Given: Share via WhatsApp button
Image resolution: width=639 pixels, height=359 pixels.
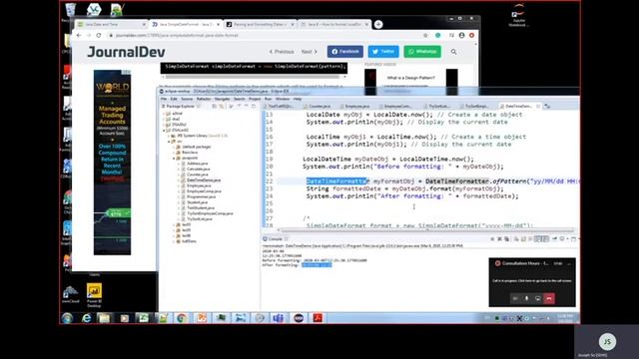Looking at the screenshot, I should pos(422,52).
